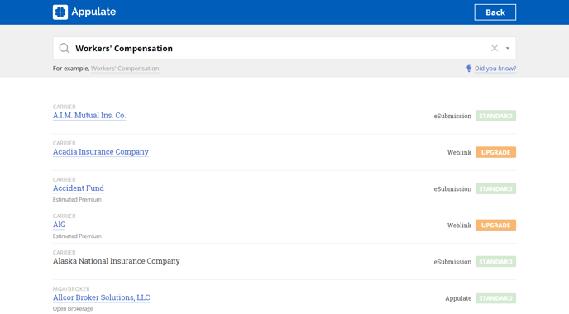This screenshot has height=314, width=569.
Task: Open Acadia Insurance Company link
Action: click(x=101, y=151)
